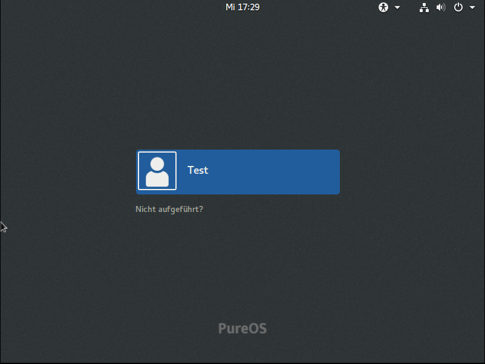Viewport: 485px width, 364px height.
Task: Click the person silhouette in the user tile
Action: coord(157,171)
